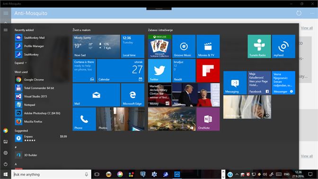Click the help question mark tray icon
This screenshot has height=179, width=318.
[230, 175]
